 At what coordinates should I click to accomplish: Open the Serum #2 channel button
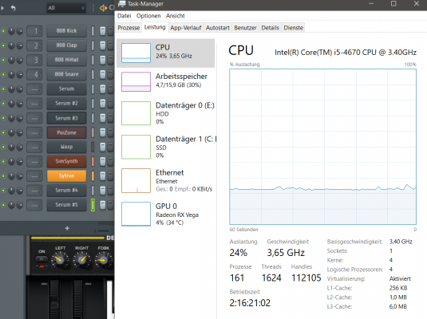click(66, 104)
